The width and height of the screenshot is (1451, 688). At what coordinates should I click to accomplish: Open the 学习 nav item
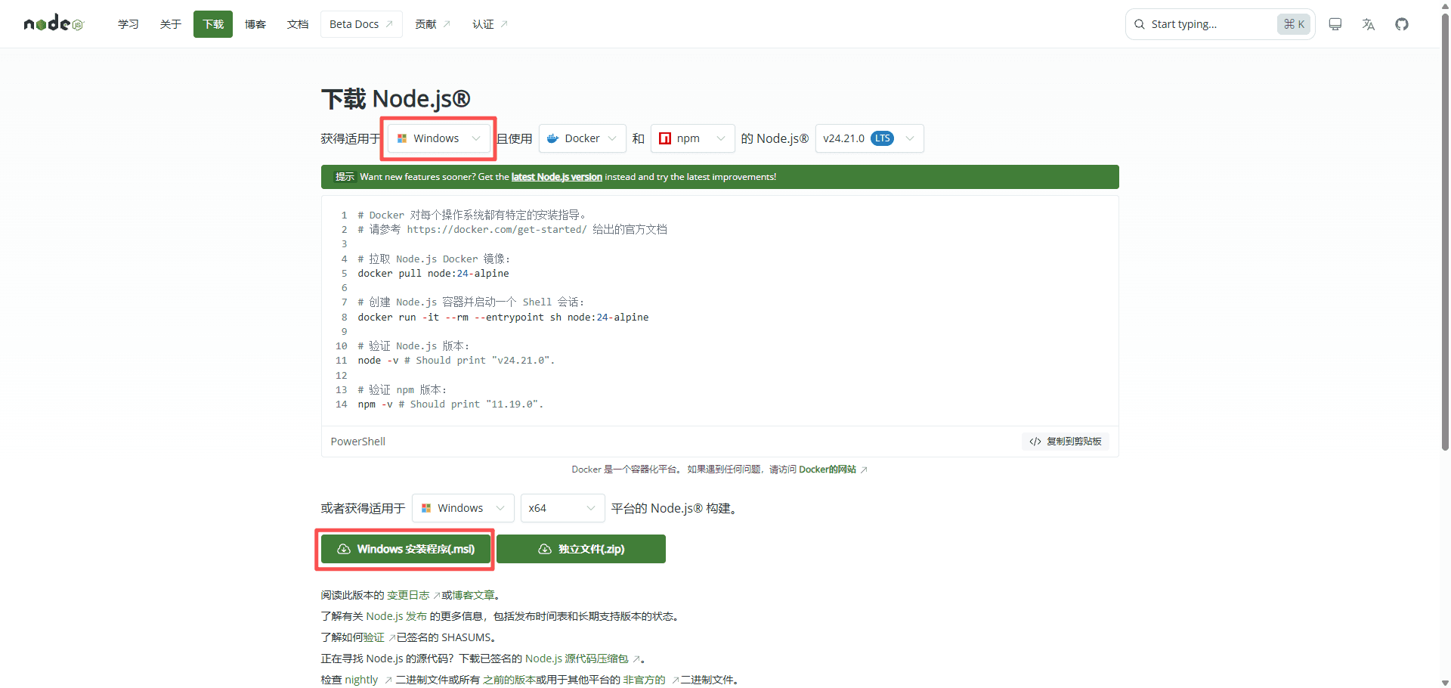128,24
